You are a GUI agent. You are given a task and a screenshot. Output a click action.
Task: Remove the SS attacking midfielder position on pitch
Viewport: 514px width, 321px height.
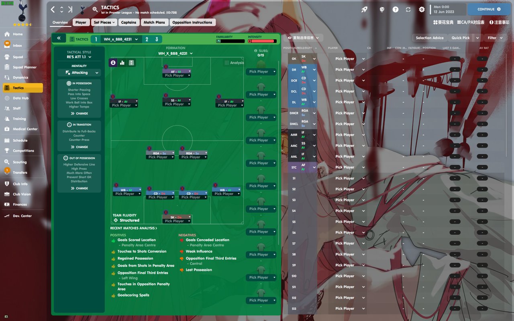point(166,95)
